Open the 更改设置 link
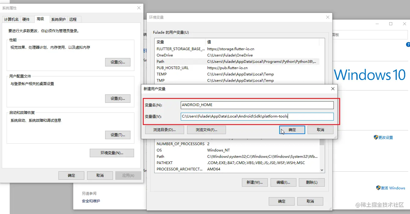 386,137
